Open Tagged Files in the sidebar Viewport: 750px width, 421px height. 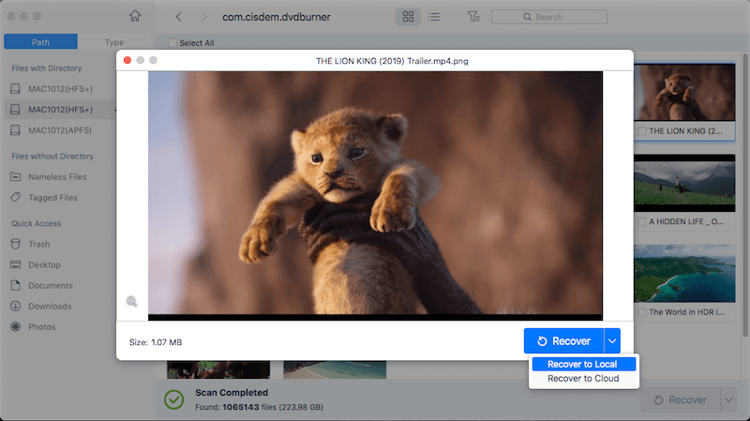[52, 197]
